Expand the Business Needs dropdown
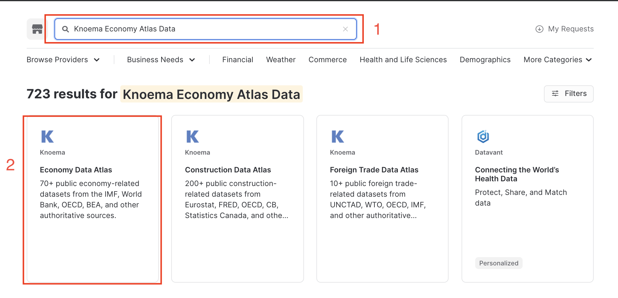Screen dimensions: 618x298 pyautogui.click(x=161, y=60)
